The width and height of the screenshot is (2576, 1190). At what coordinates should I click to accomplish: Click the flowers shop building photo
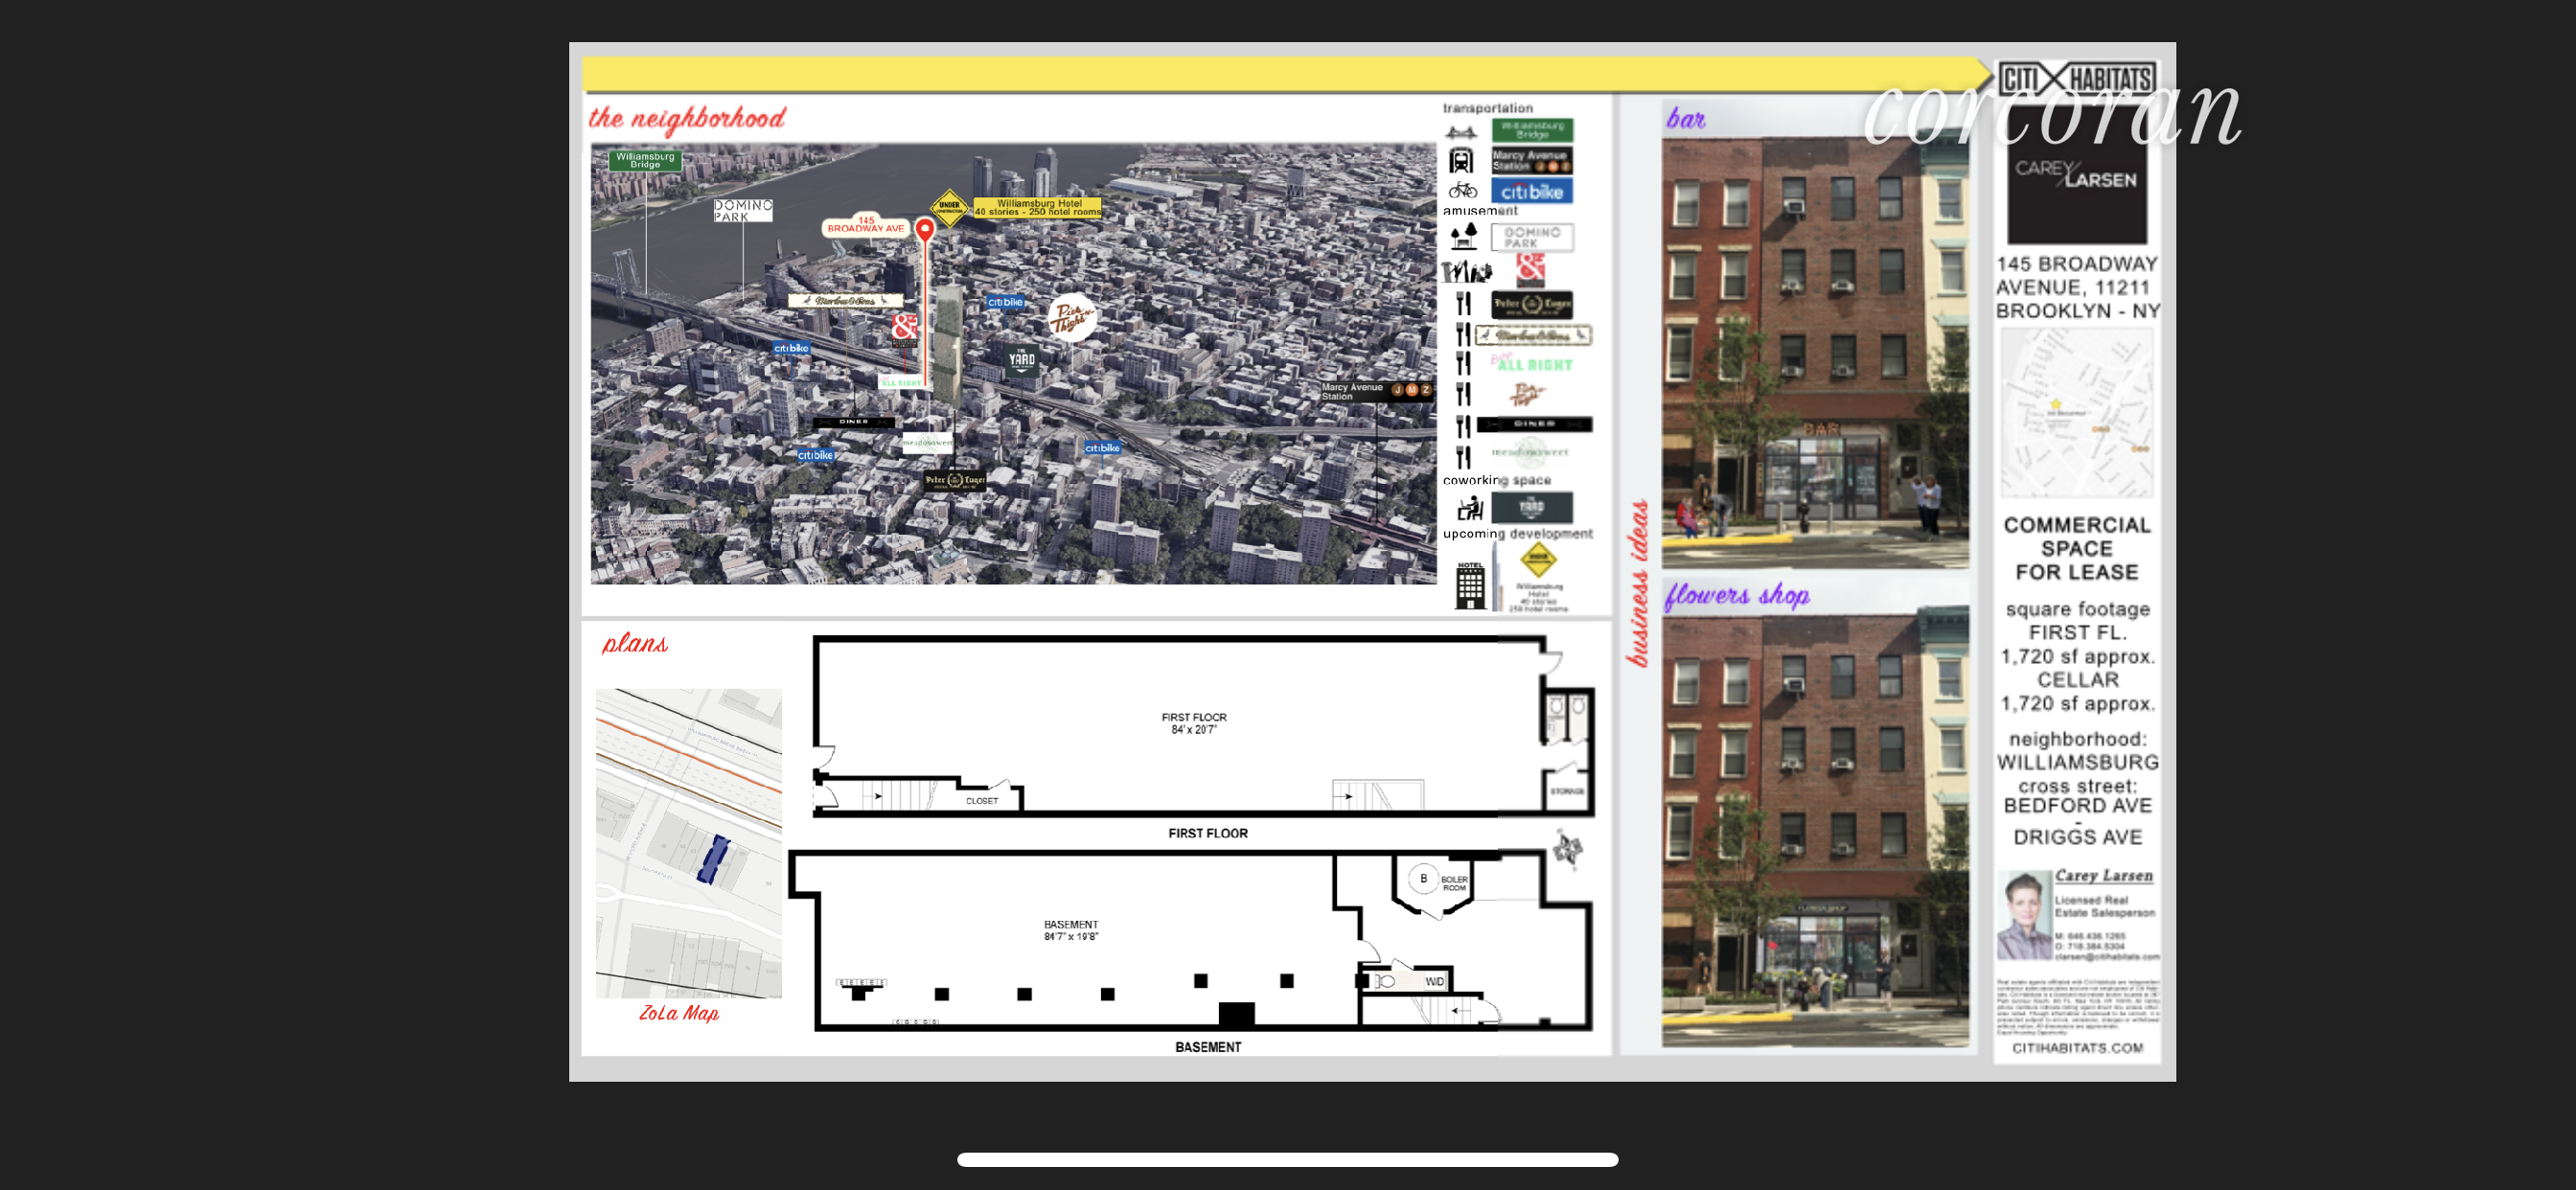pos(1814,830)
